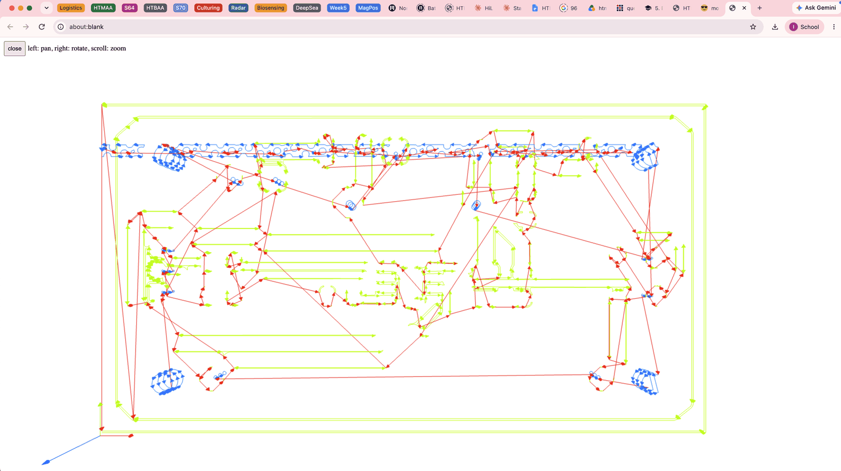Expand the Radar tab group
The image size is (841, 471).
pyautogui.click(x=238, y=8)
